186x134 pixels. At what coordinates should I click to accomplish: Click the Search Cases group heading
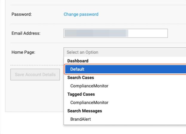click(x=81, y=78)
